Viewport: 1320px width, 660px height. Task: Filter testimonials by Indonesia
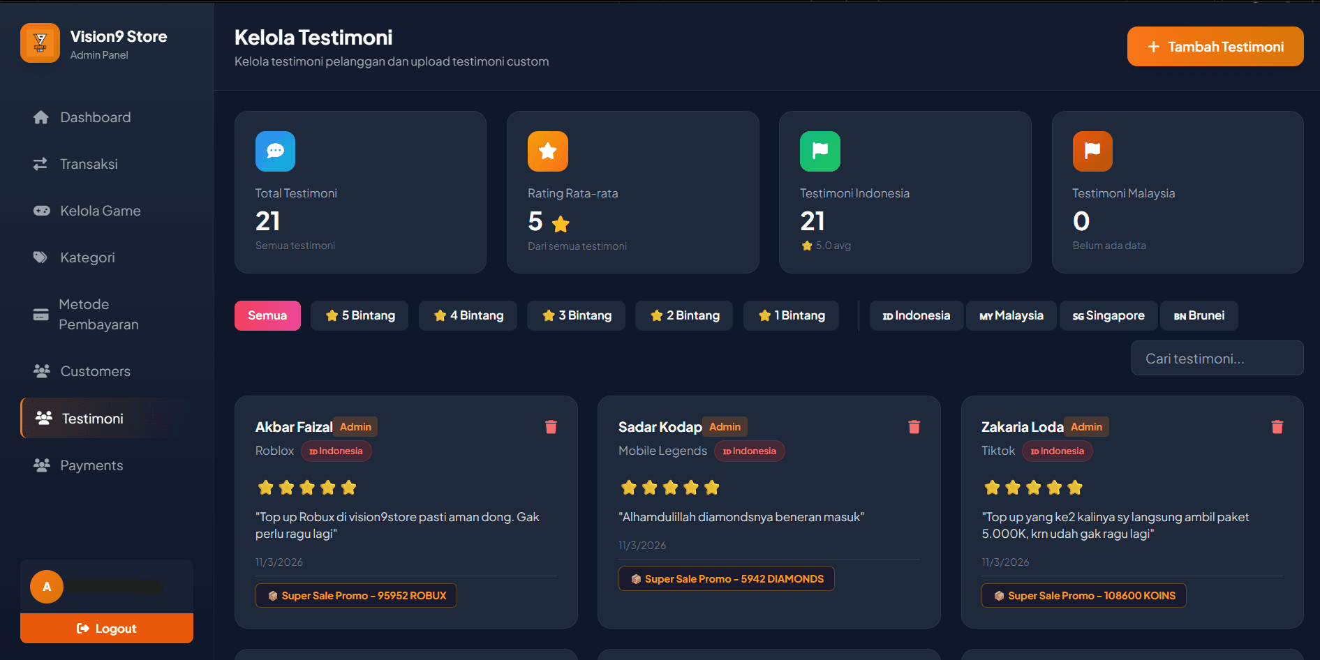click(x=917, y=315)
